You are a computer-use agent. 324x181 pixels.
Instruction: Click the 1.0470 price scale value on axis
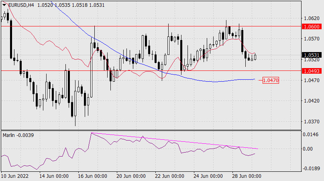tap(312, 80)
